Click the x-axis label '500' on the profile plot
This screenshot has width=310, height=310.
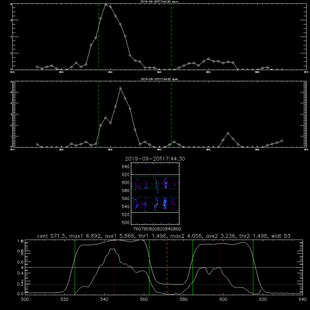point(25,299)
